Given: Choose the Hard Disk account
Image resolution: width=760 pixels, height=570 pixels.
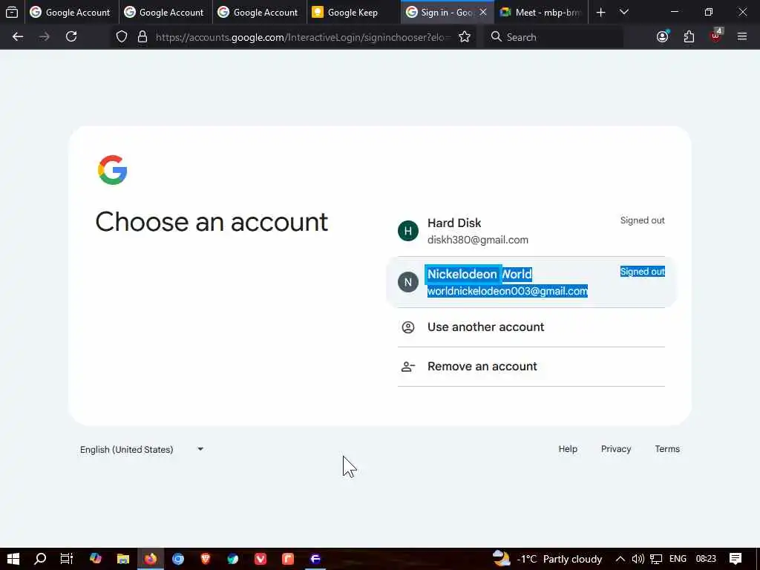Looking at the screenshot, I should 531,231.
